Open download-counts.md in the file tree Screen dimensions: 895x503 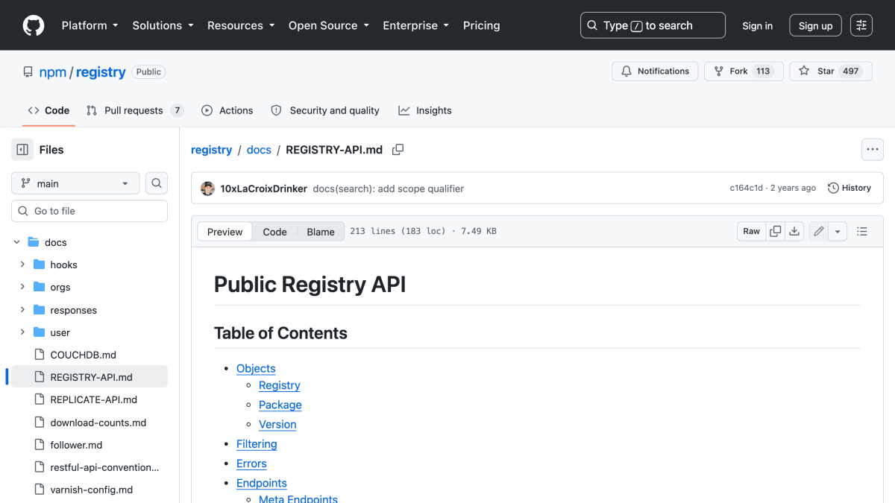98,423
